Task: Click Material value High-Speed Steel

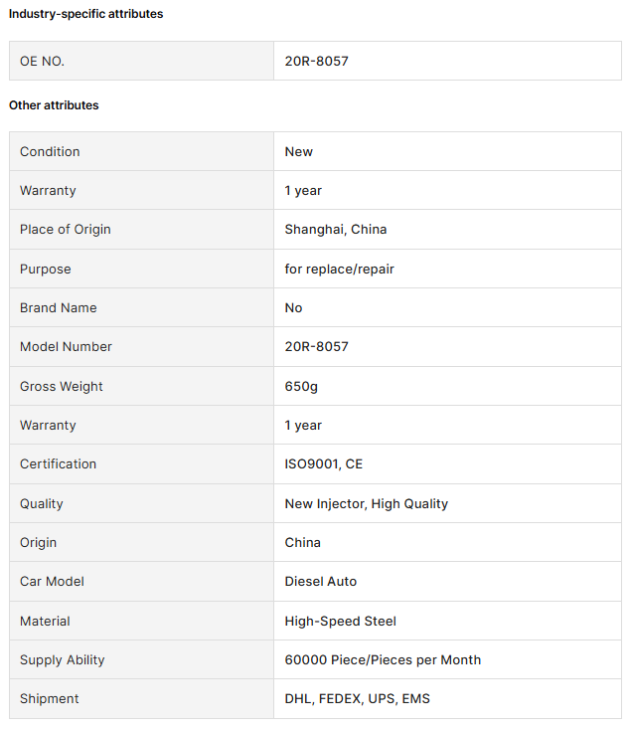Action: [x=340, y=621]
